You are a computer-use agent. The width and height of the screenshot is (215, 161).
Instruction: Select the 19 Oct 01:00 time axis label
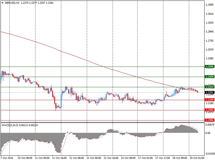click(x=197, y=158)
